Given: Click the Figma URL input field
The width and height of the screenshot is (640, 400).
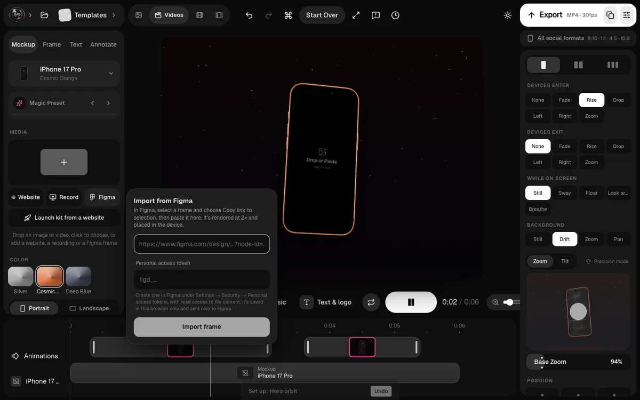Looking at the screenshot, I should click(x=202, y=244).
